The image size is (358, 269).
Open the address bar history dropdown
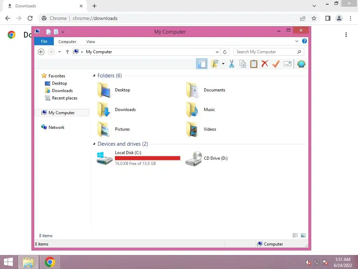click(217, 52)
